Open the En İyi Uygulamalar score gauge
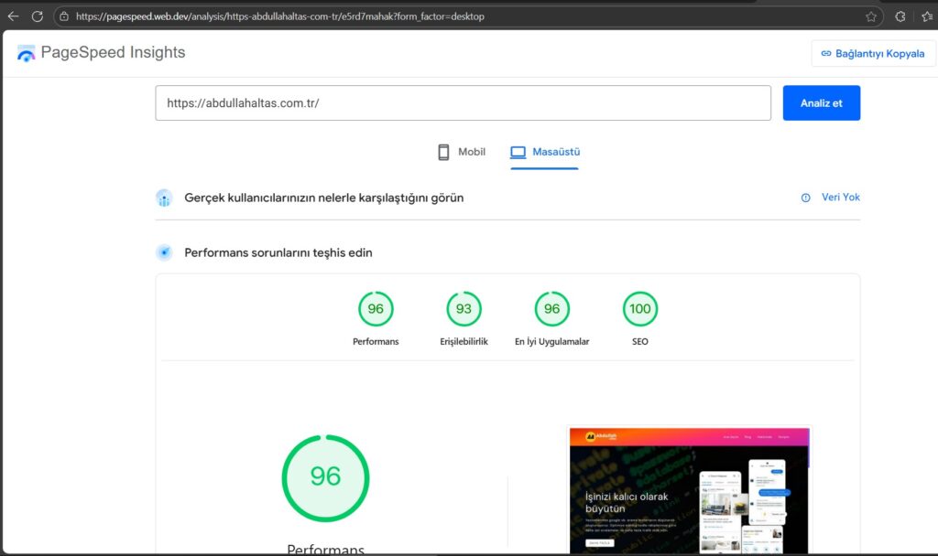 pyautogui.click(x=551, y=309)
